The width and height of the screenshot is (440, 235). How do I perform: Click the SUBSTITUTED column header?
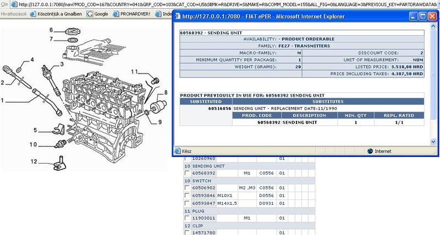click(x=206, y=102)
